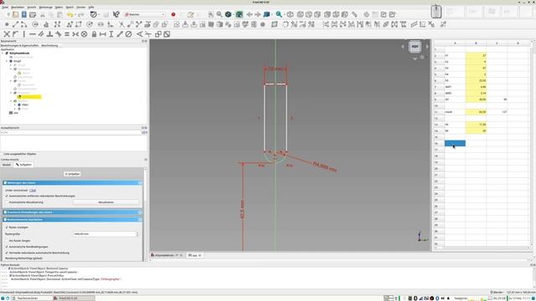The height and width of the screenshot is (301, 536).
Task: Apply the horizontal constraint tool
Action: (x=33, y=34)
